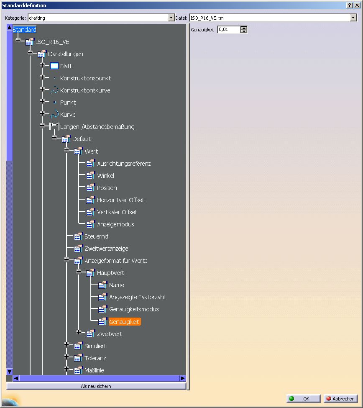Click the Toleranz node icon

coord(79,358)
